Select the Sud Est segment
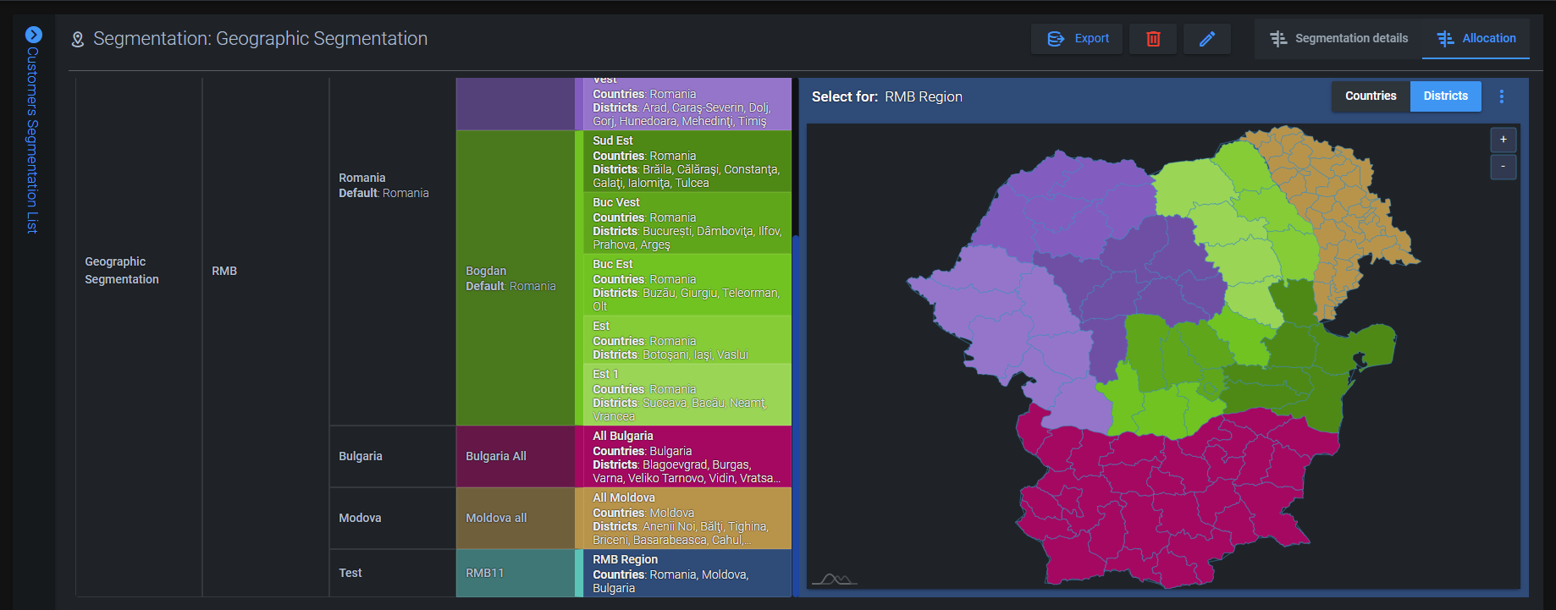 click(687, 161)
